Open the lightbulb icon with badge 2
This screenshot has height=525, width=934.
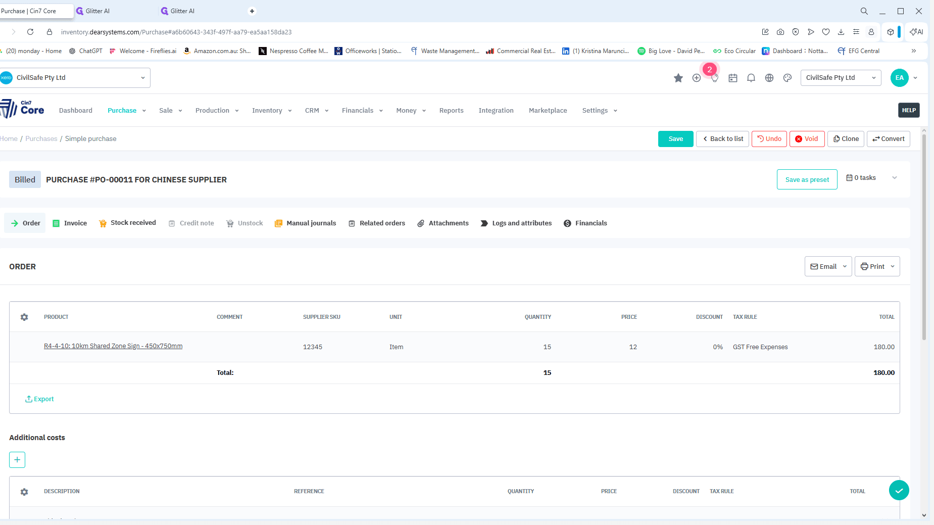(x=714, y=78)
